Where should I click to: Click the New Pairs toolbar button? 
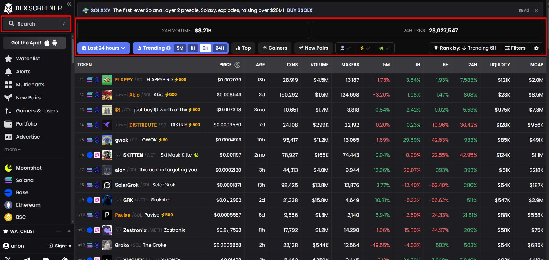coord(313,48)
